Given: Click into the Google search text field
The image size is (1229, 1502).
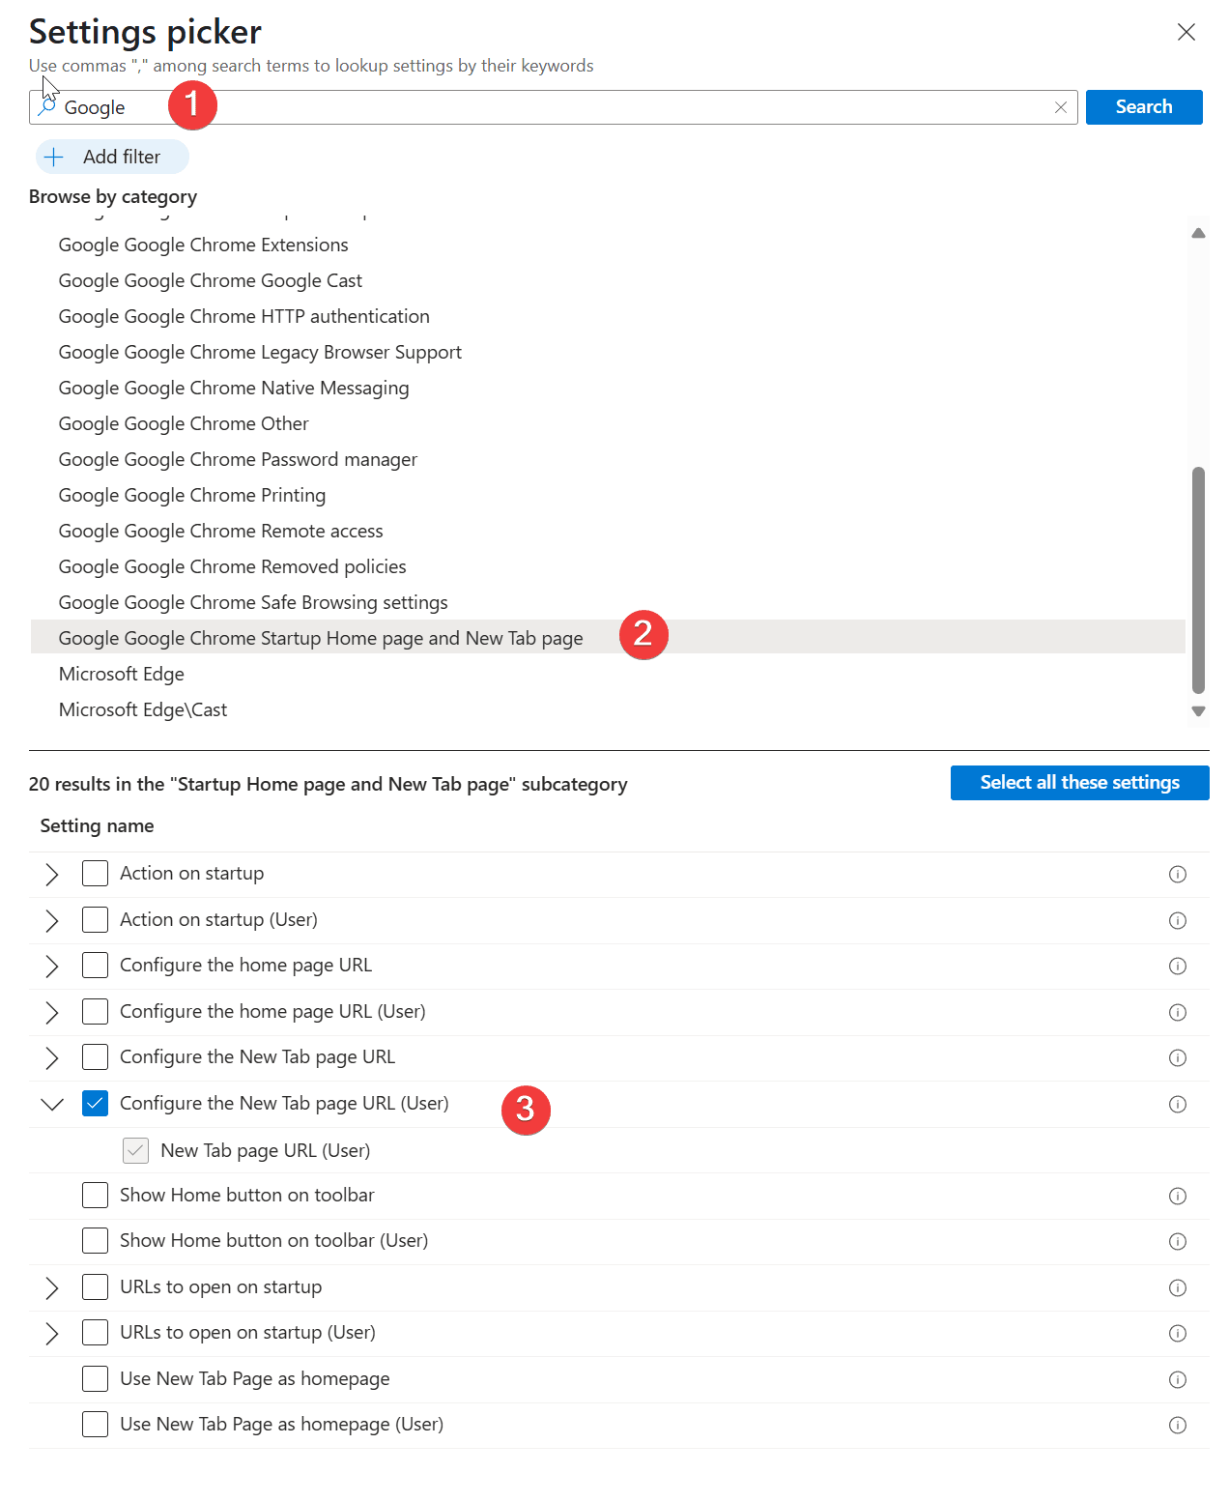Looking at the screenshot, I should 553,107.
